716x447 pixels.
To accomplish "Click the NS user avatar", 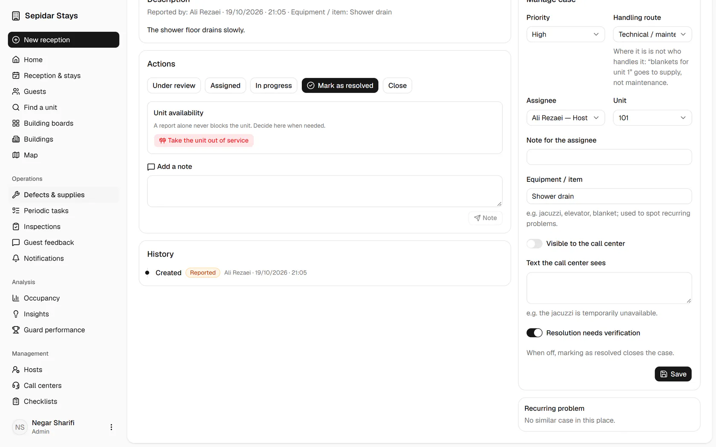I will pos(20,427).
